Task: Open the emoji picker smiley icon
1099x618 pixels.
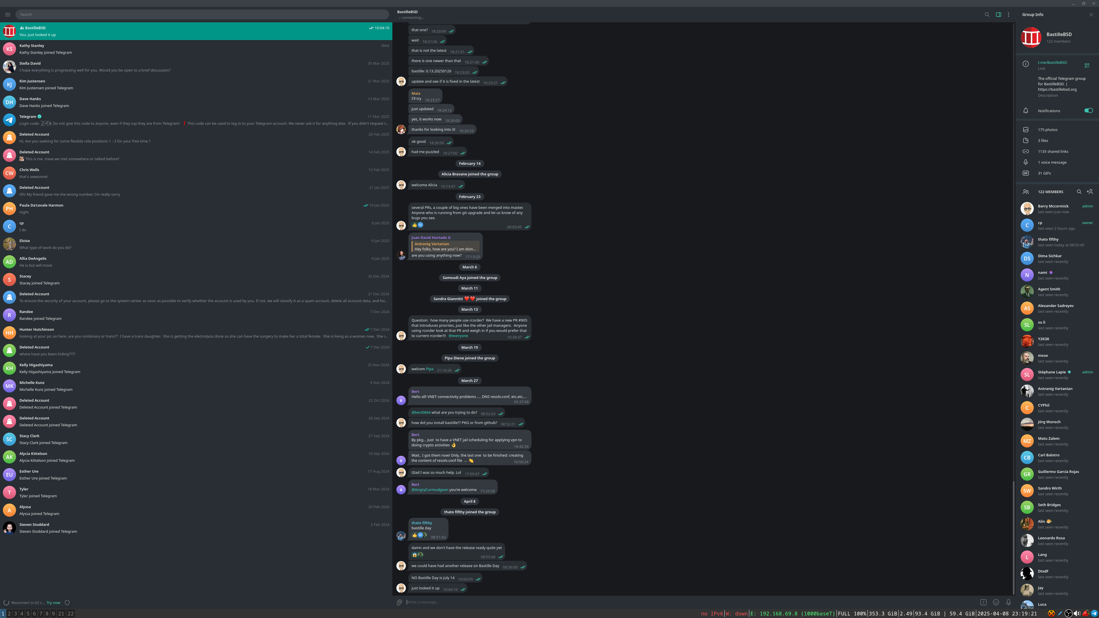Action: pos(996,602)
